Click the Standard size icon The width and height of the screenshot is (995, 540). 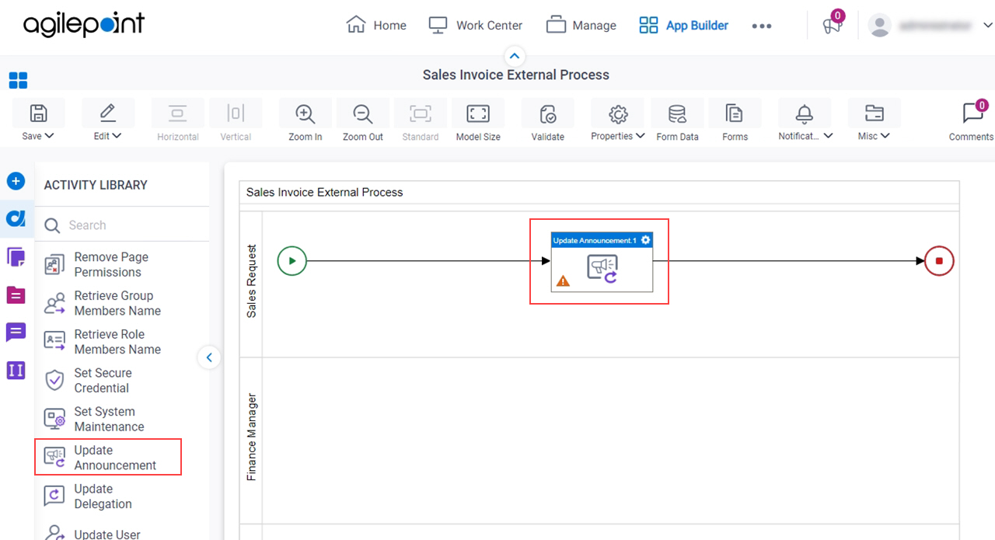pos(421,113)
